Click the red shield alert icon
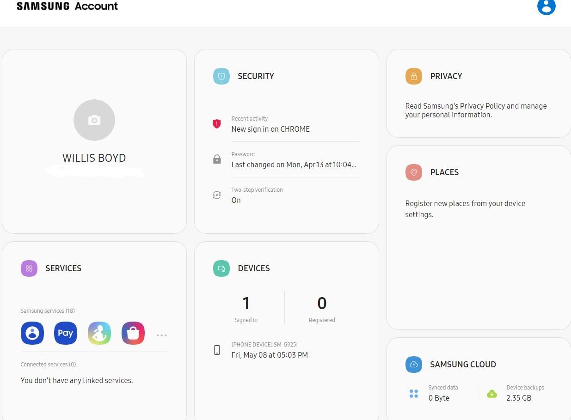The width and height of the screenshot is (571, 420). pyautogui.click(x=217, y=124)
